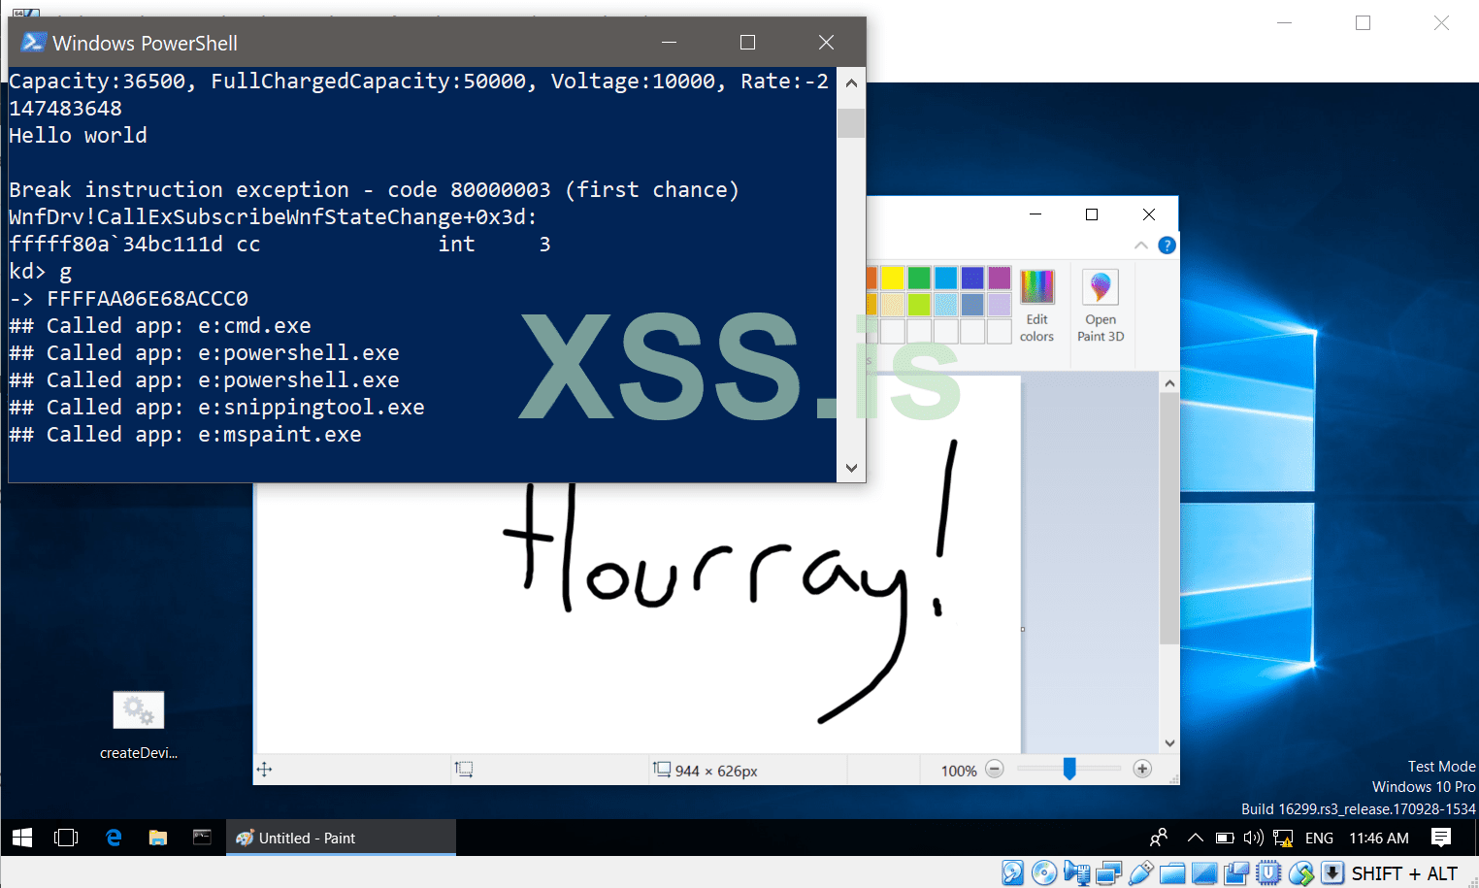Select the indigo color swatch in Paint
Viewport: 1479px width, 888px height.
click(972, 279)
